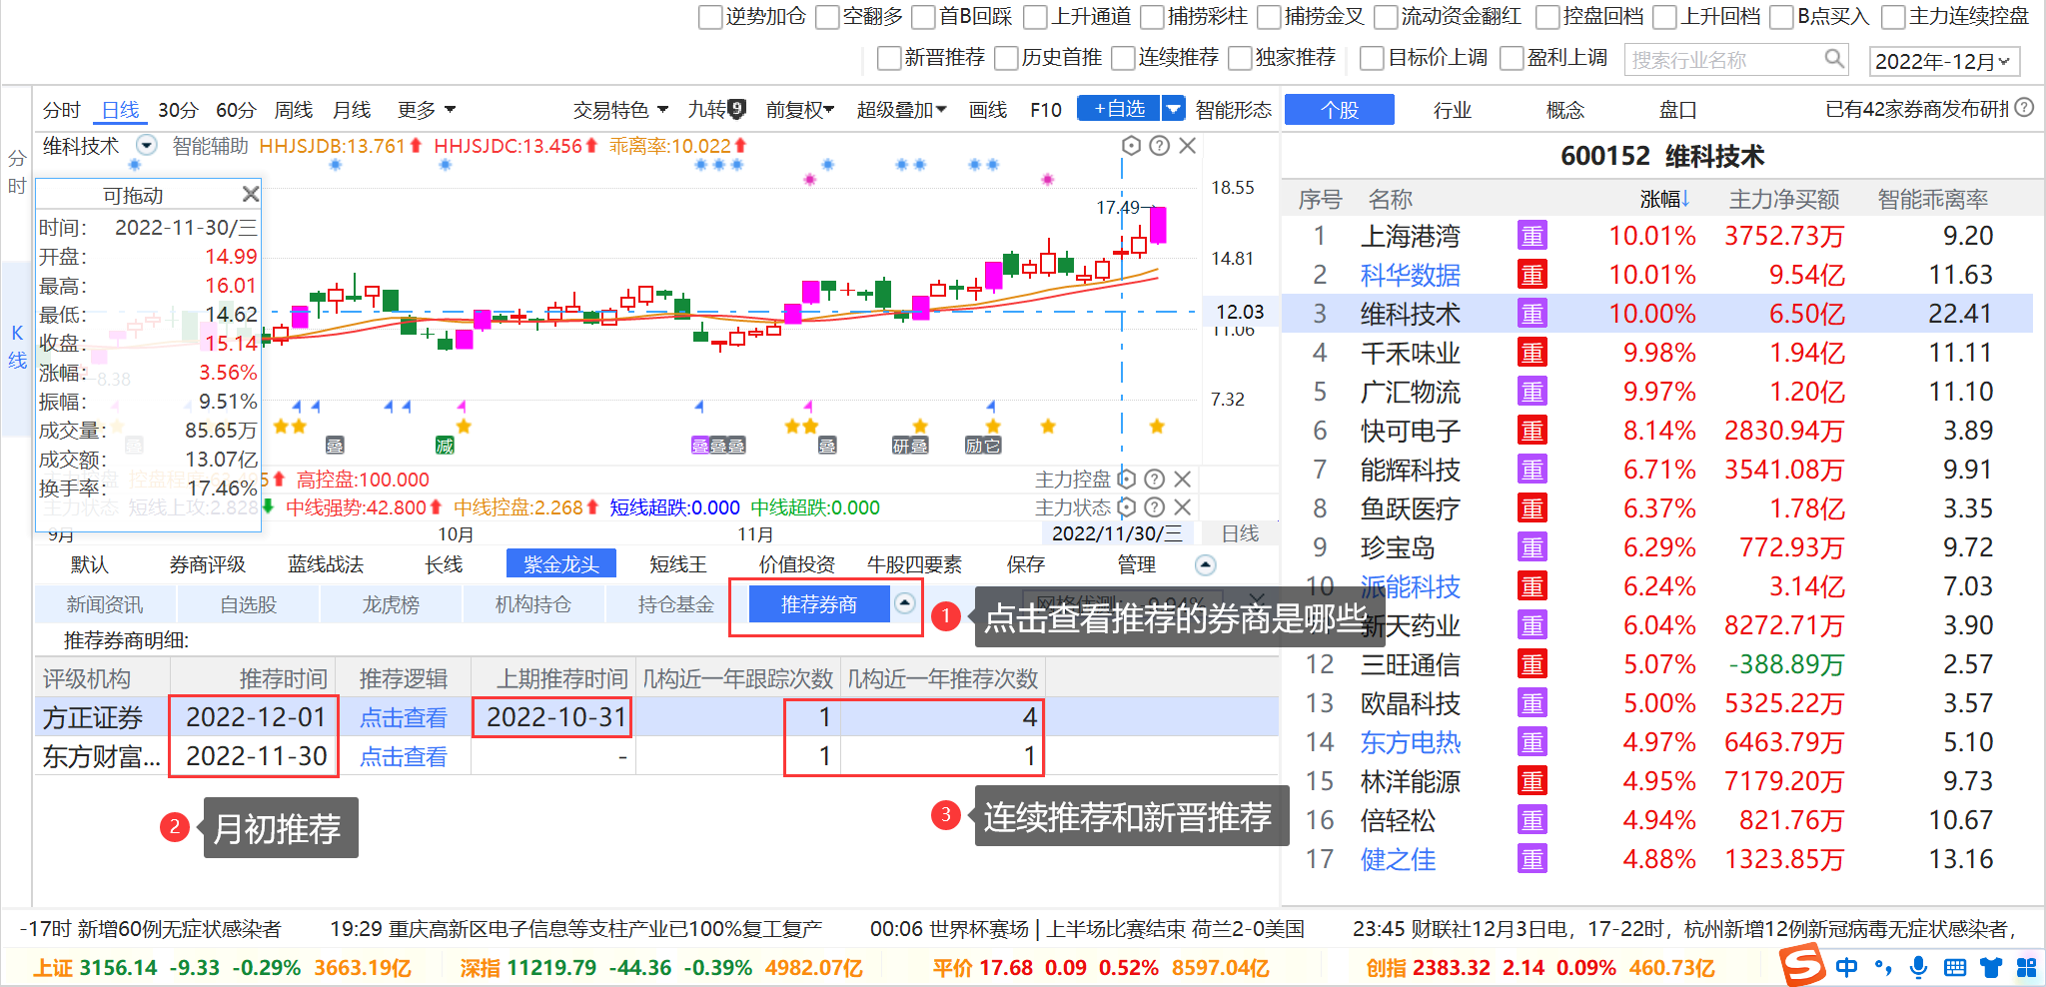Screen dimensions: 2046x987
Task: Open the F10 company info
Action: coord(1046,110)
